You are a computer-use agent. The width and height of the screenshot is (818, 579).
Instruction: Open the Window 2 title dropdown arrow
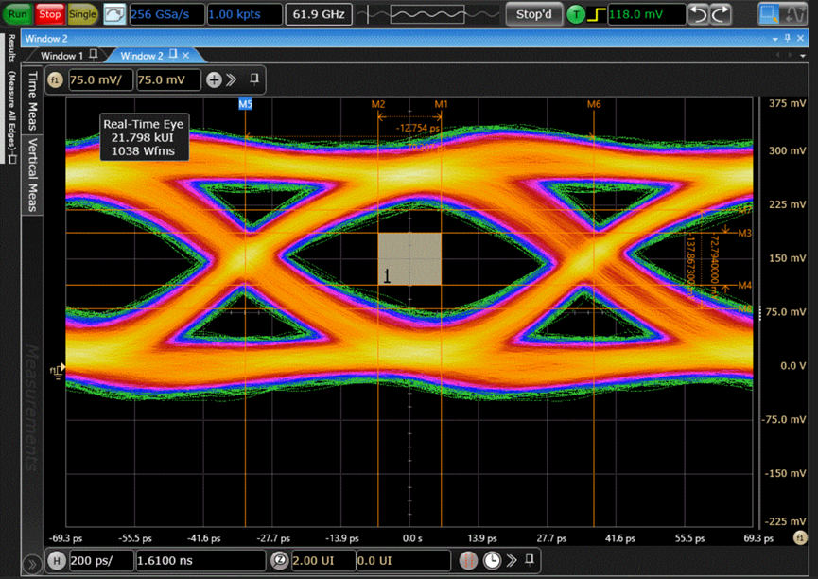click(x=775, y=39)
